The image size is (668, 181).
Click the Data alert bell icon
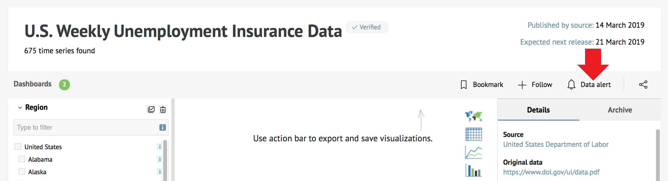click(571, 85)
